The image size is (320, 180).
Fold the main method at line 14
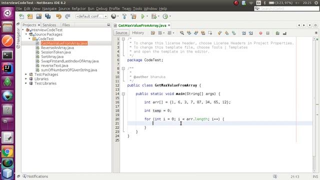123,94
